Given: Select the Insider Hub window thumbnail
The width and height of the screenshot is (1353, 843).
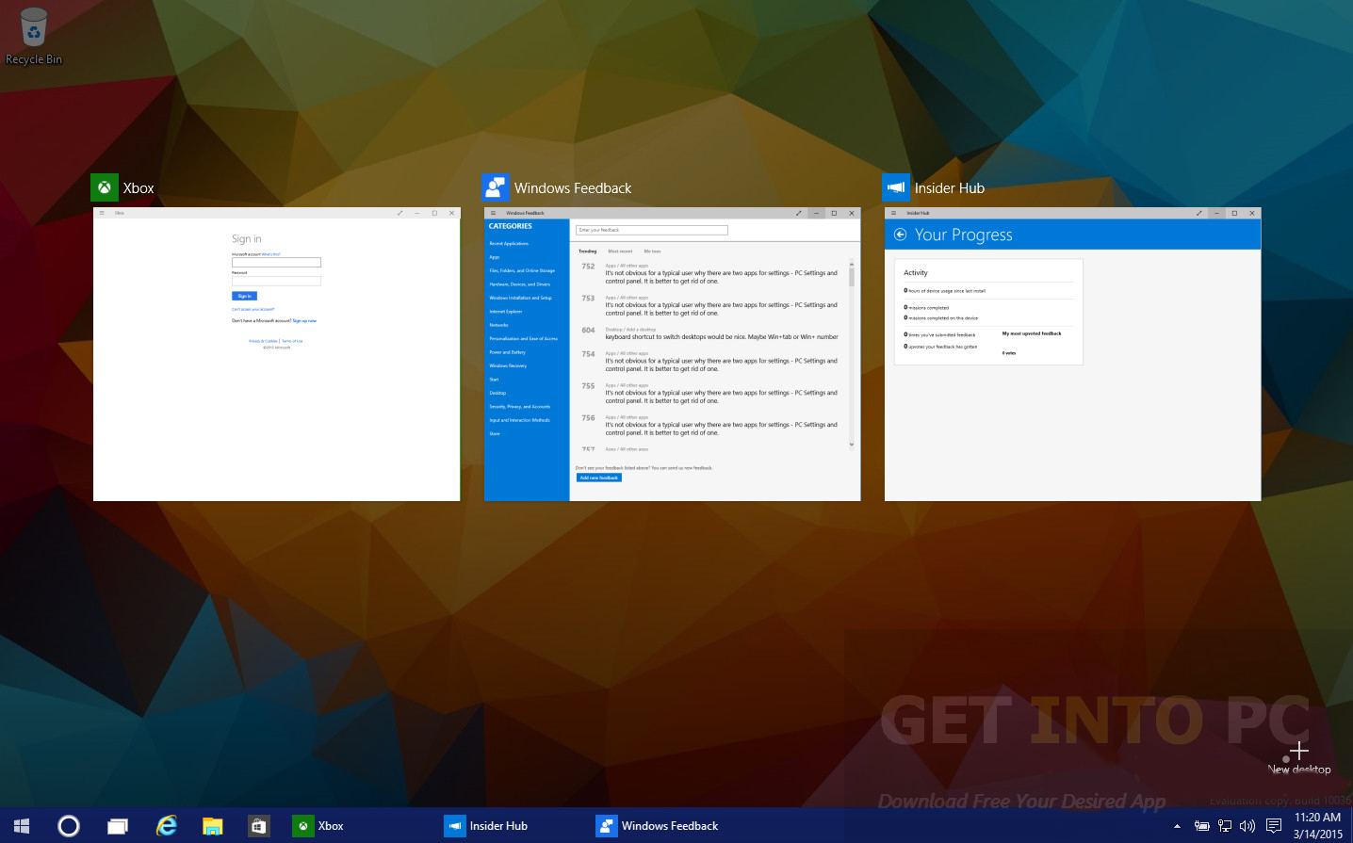Looking at the screenshot, I should 1072,354.
